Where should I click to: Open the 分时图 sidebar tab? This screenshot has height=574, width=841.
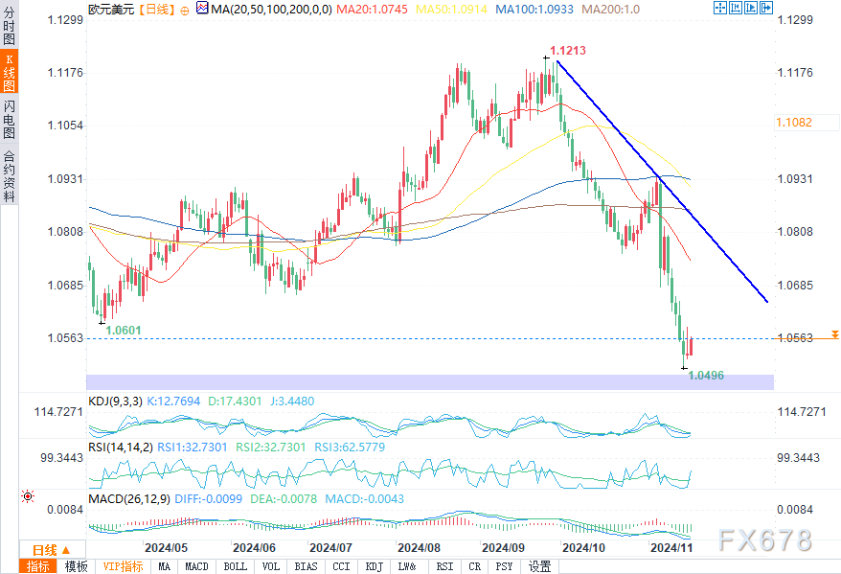(x=10, y=25)
